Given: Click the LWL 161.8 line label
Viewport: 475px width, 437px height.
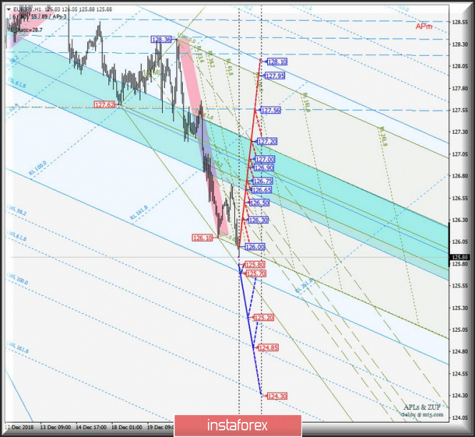Looking at the screenshot, I should pyautogui.click(x=18, y=348).
